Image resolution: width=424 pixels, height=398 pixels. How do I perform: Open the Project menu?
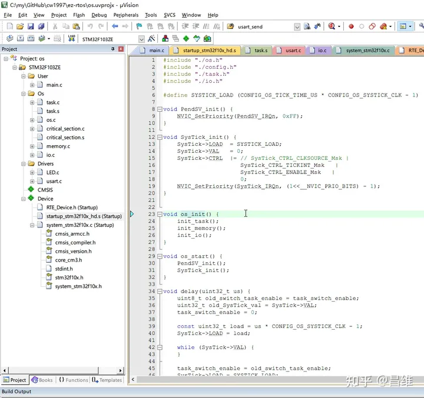click(59, 15)
